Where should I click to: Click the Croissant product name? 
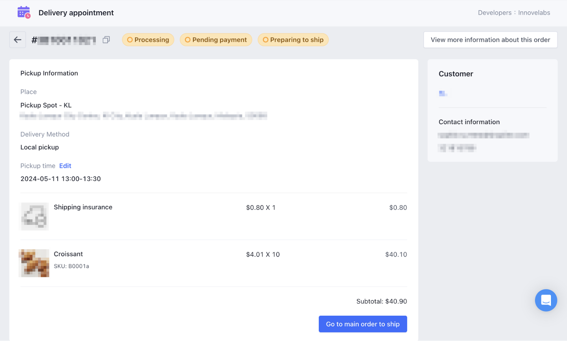(x=68, y=254)
